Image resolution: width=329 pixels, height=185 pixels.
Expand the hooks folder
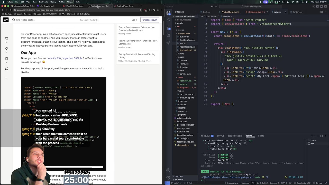tap(181, 54)
